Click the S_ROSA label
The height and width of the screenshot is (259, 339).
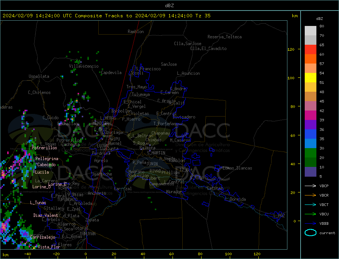(x=197, y=178)
